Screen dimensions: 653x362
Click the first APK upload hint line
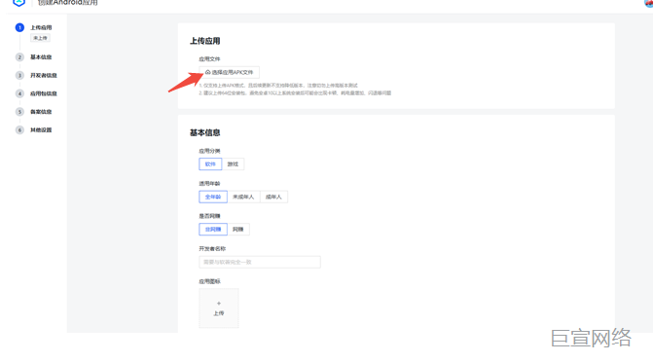pos(278,86)
